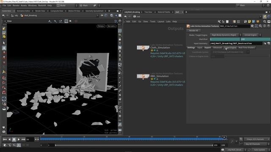Jump to last frame

coord(23,139)
